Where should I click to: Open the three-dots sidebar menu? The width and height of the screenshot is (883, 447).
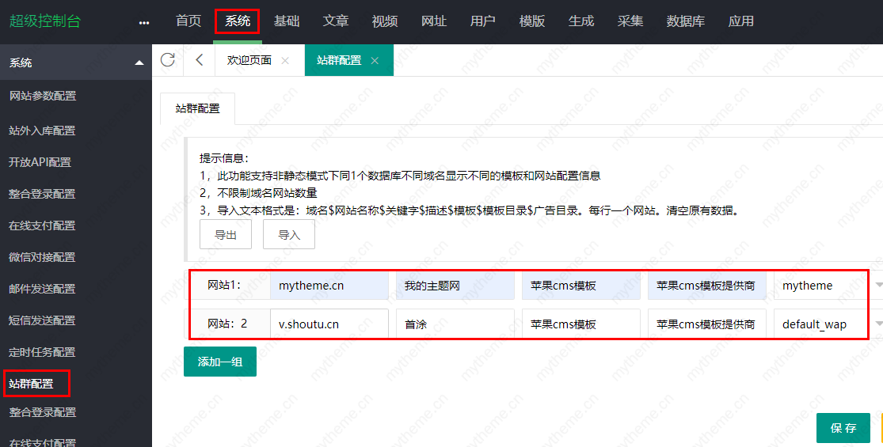(143, 22)
